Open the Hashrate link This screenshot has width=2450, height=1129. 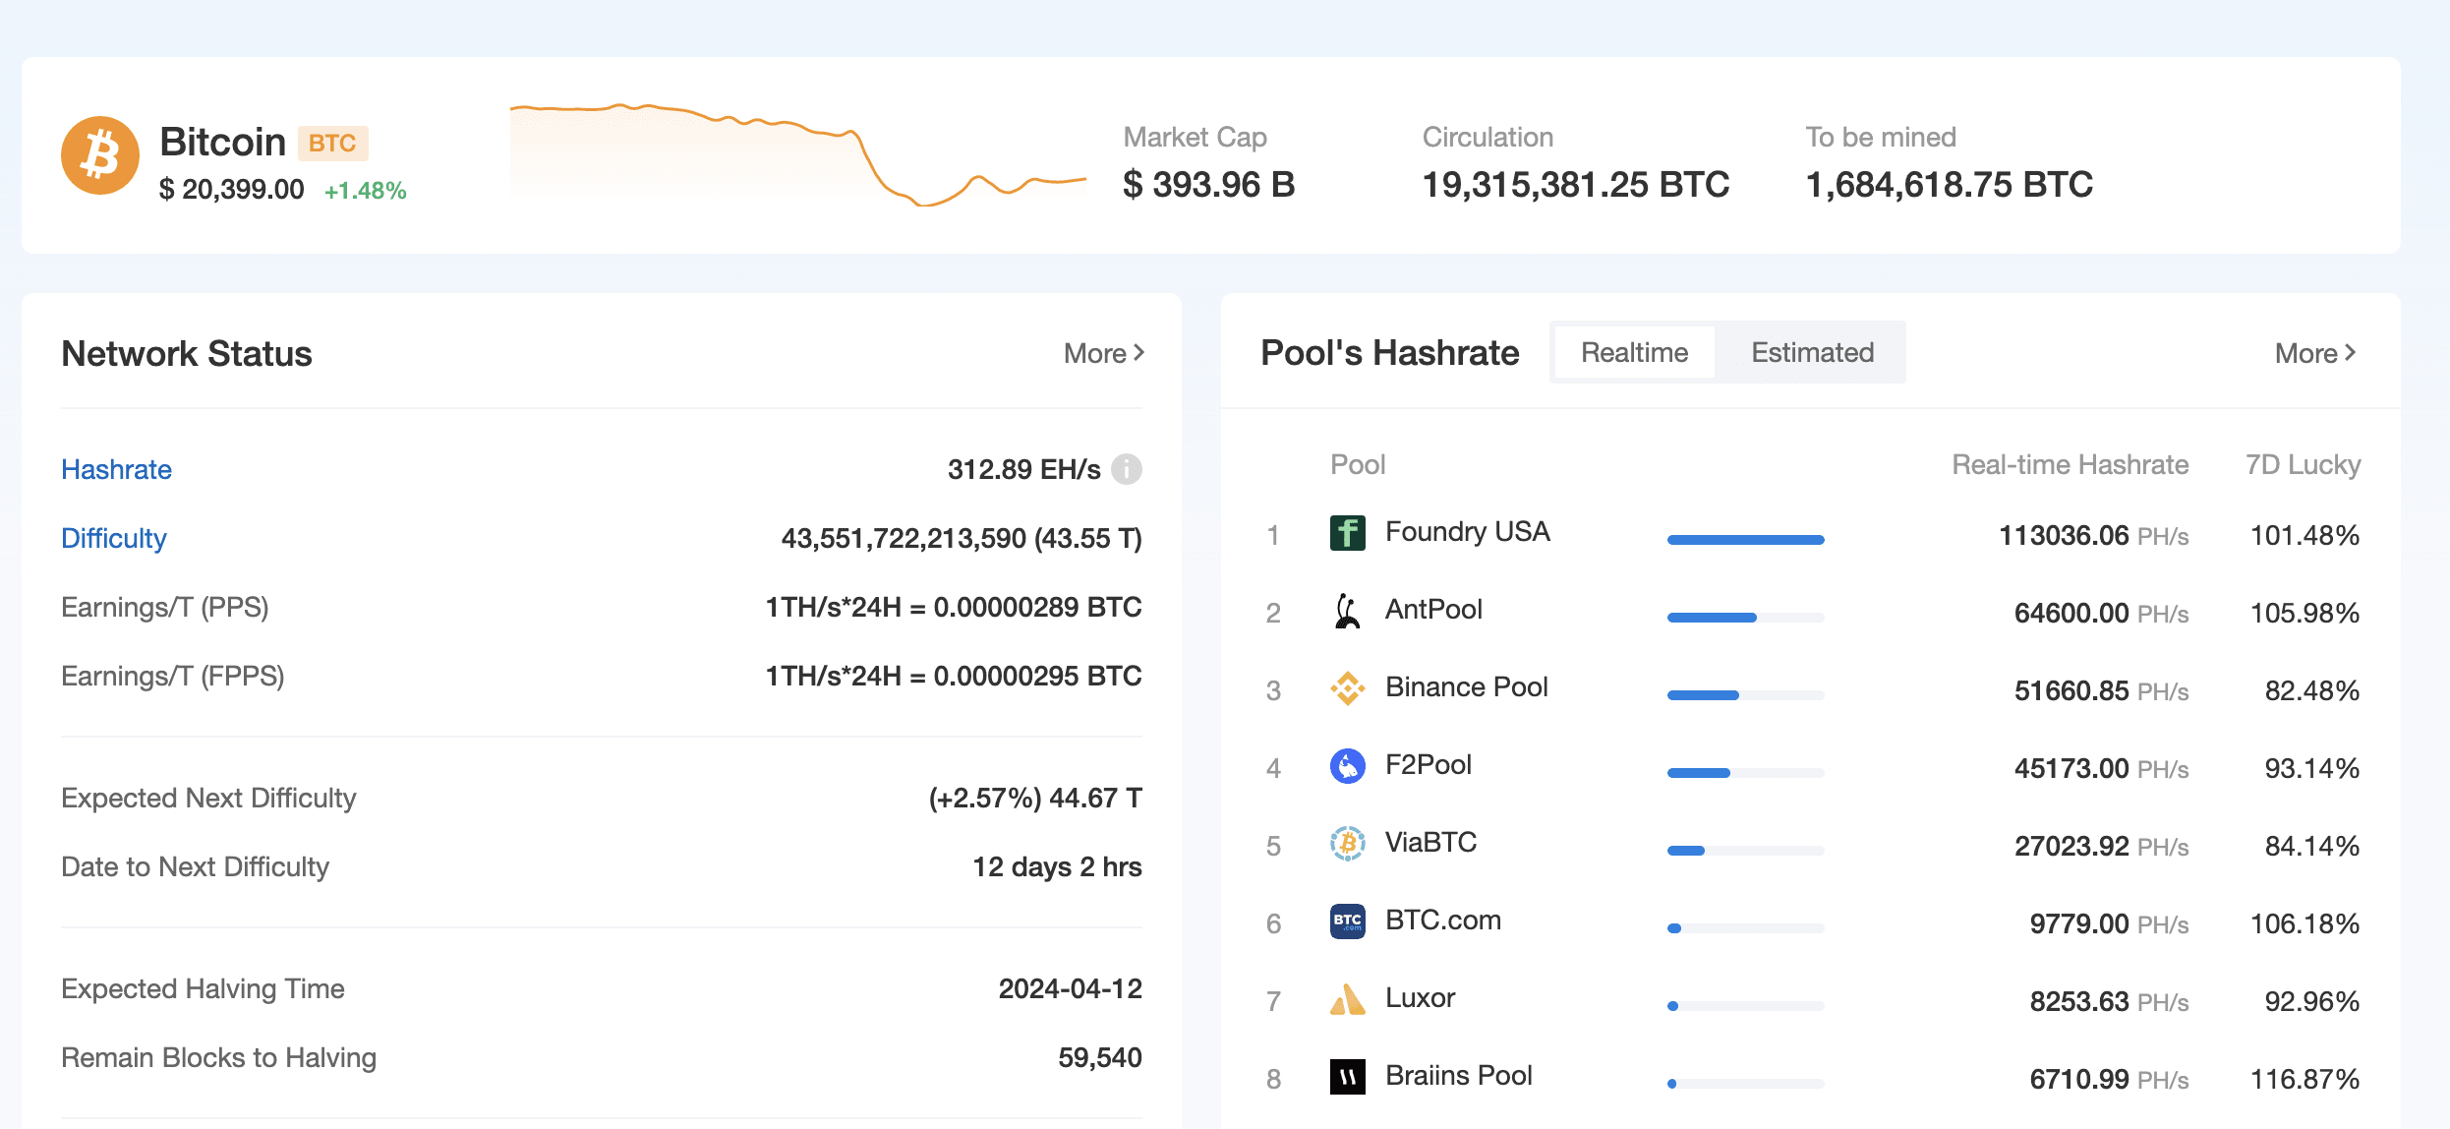pos(116,470)
